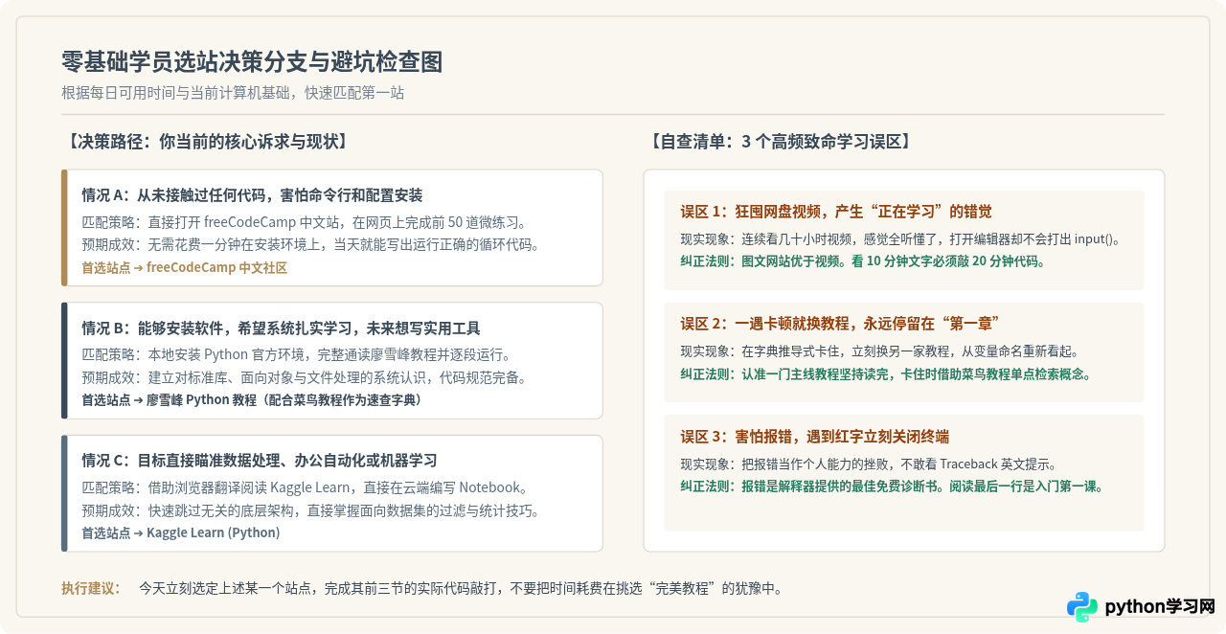Viewport: 1226px width, 634px height.
Task: Click 误区 3 纠正法则 '报错是解释器提供的'
Action: (x=893, y=487)
